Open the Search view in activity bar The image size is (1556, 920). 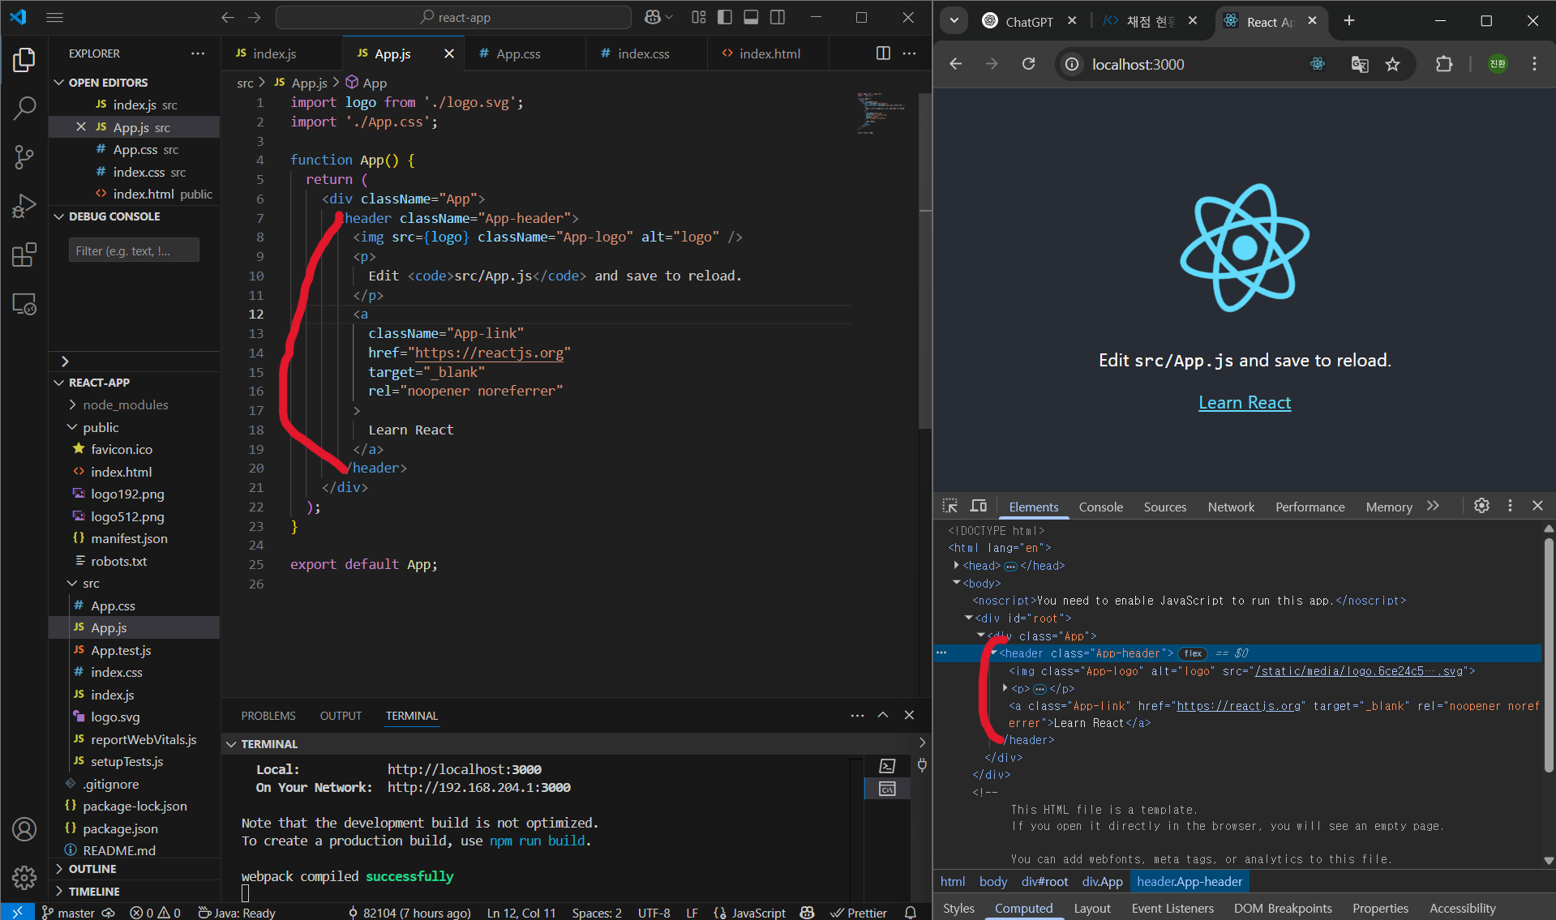click(x=24, y=108)
